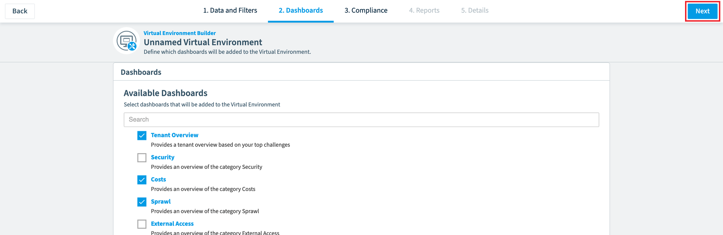Screen dimensions: 723x235
Task: Open the Details step tab
Action: click(475, 10)
